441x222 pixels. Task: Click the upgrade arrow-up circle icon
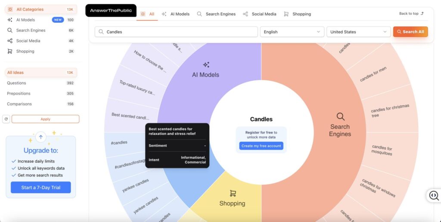pyautogui.click(x=41, y=137)
